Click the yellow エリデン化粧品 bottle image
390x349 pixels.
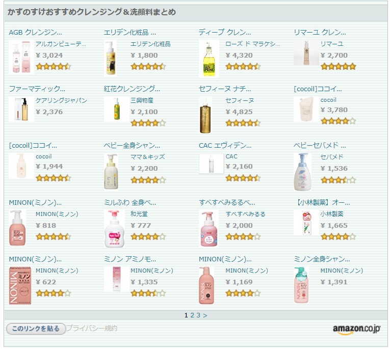coord(111,58)
